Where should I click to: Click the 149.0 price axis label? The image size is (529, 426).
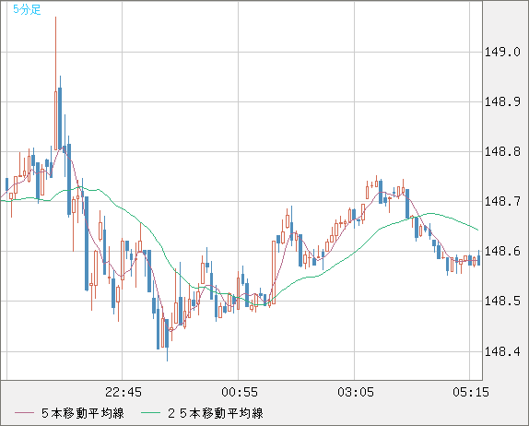(x=502, y=53)
